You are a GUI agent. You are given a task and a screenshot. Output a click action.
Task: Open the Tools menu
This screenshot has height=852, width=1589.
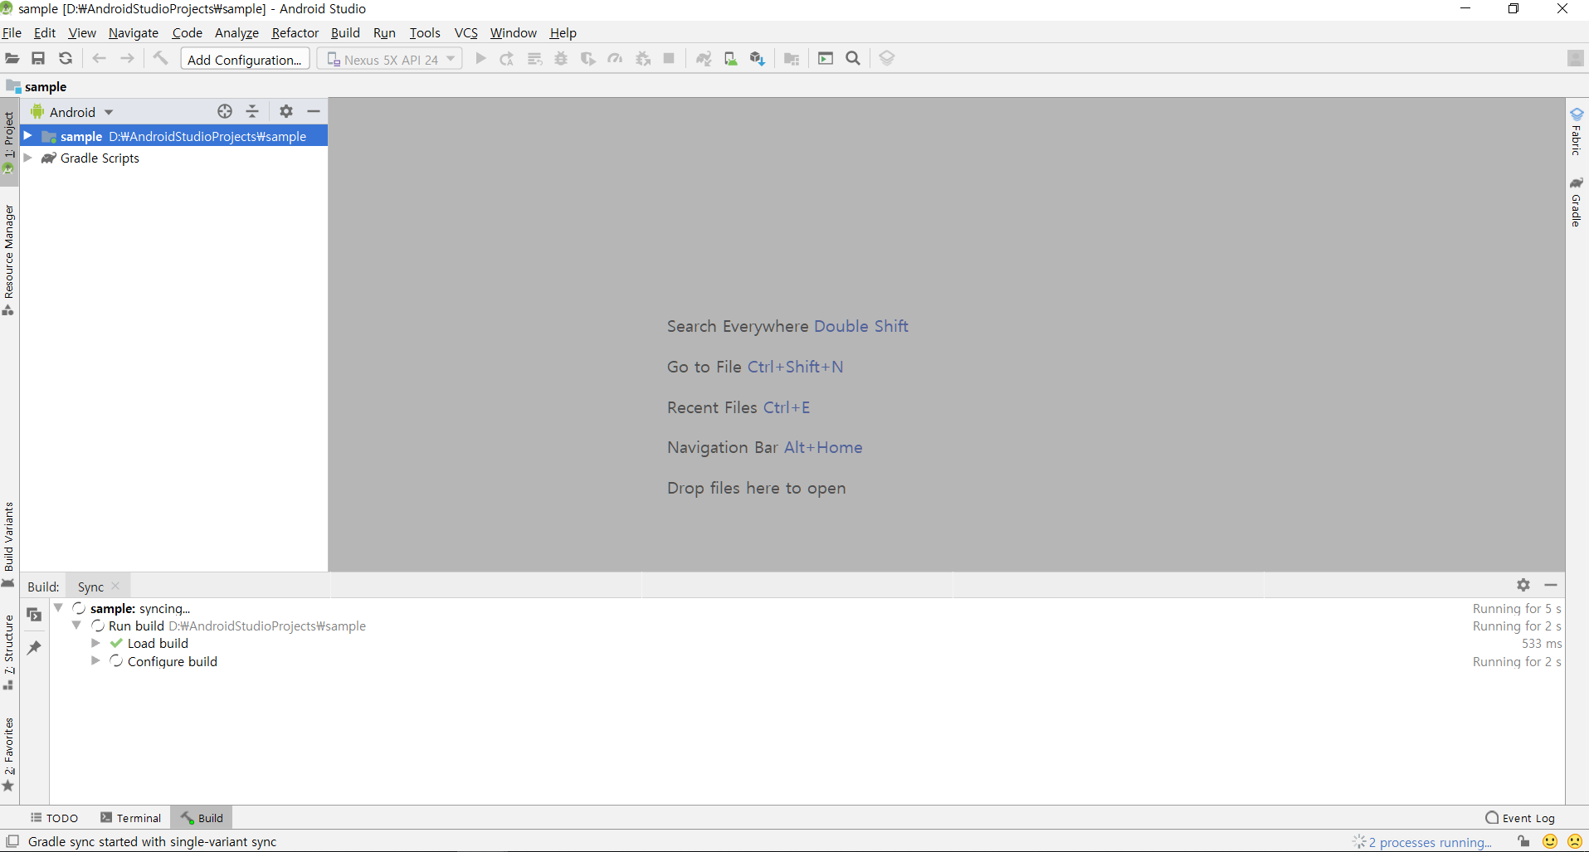(x=425, y=33)
